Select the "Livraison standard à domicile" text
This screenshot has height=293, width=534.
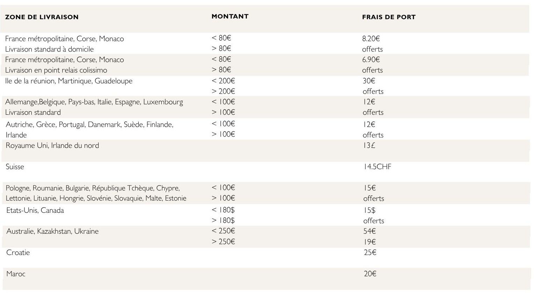(x=49, y=49)
